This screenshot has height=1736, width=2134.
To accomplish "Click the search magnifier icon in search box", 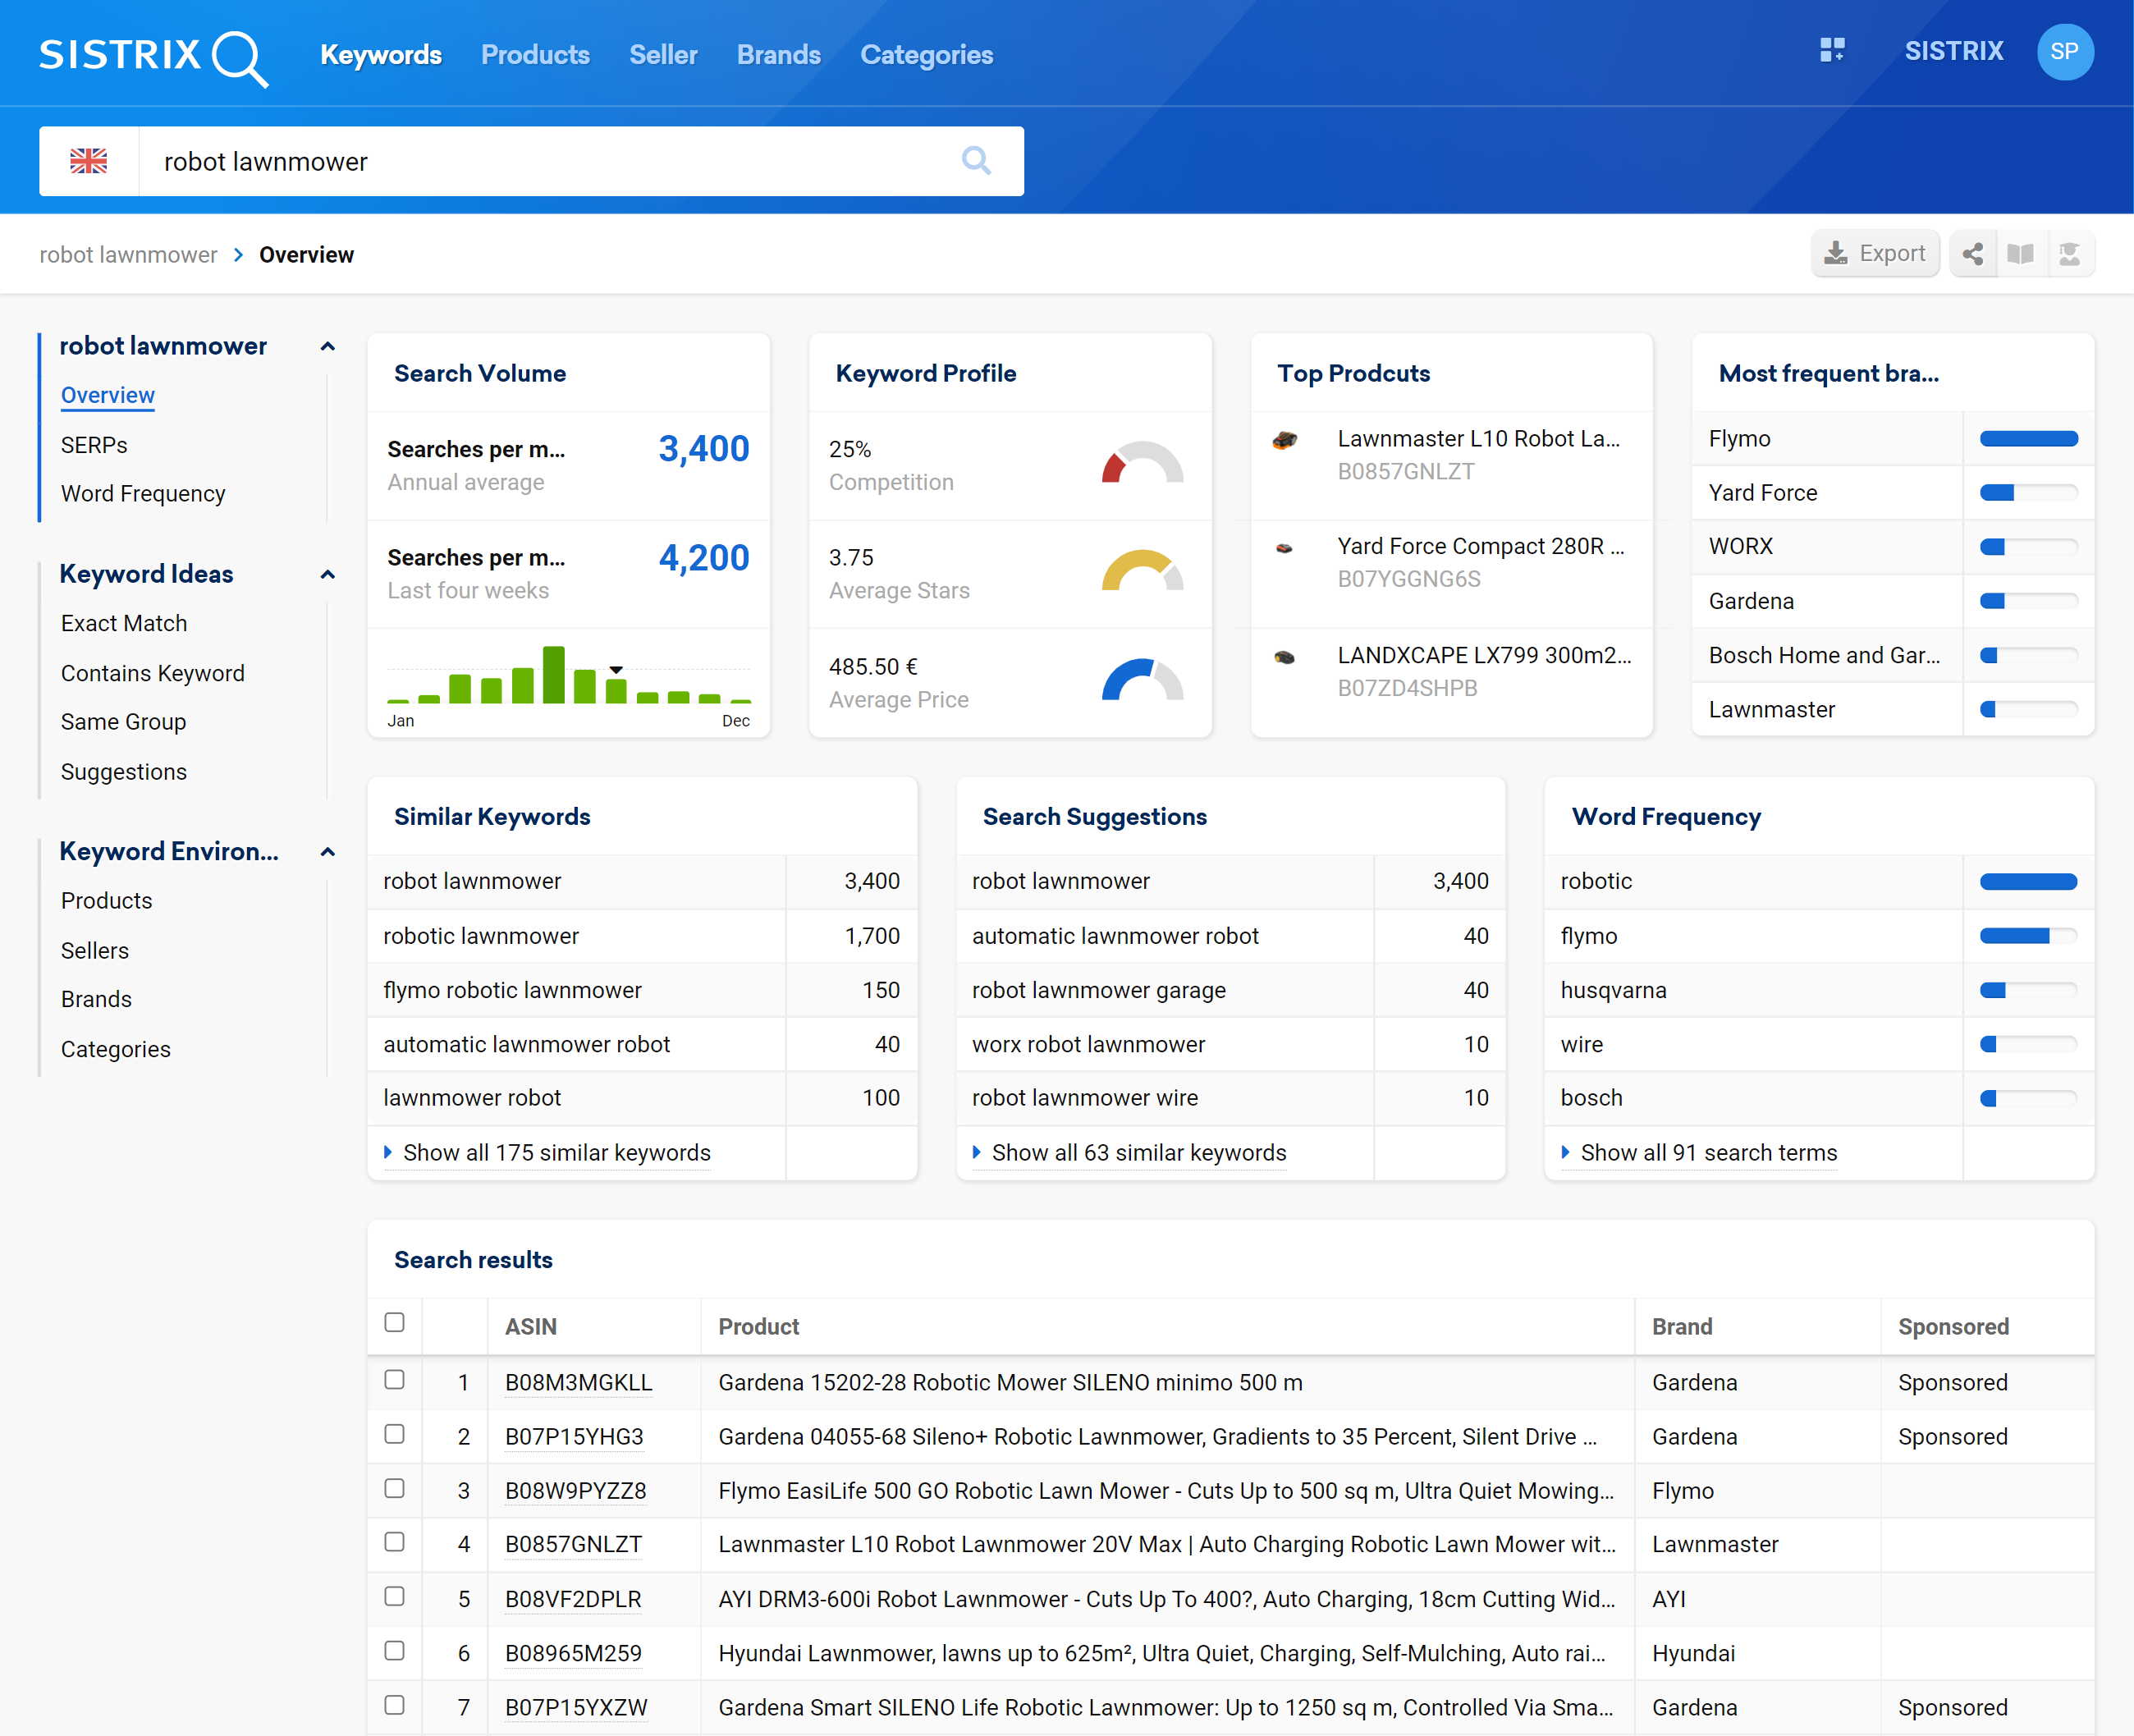I will pos(976,161).
